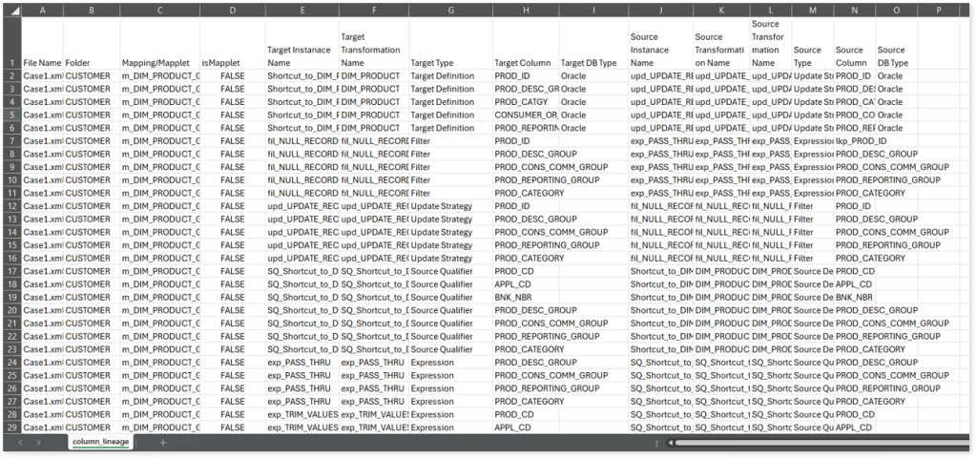
Task: Click the 'Target Type' header cell
Action: pos(450,43)
